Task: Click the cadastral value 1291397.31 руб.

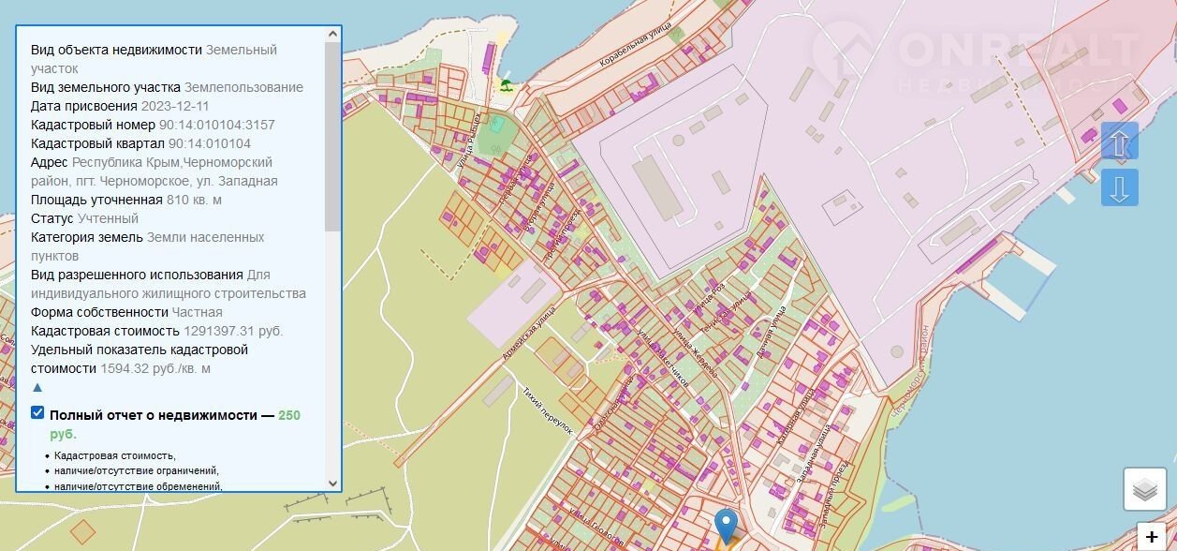Action: [x=232, y=331]
